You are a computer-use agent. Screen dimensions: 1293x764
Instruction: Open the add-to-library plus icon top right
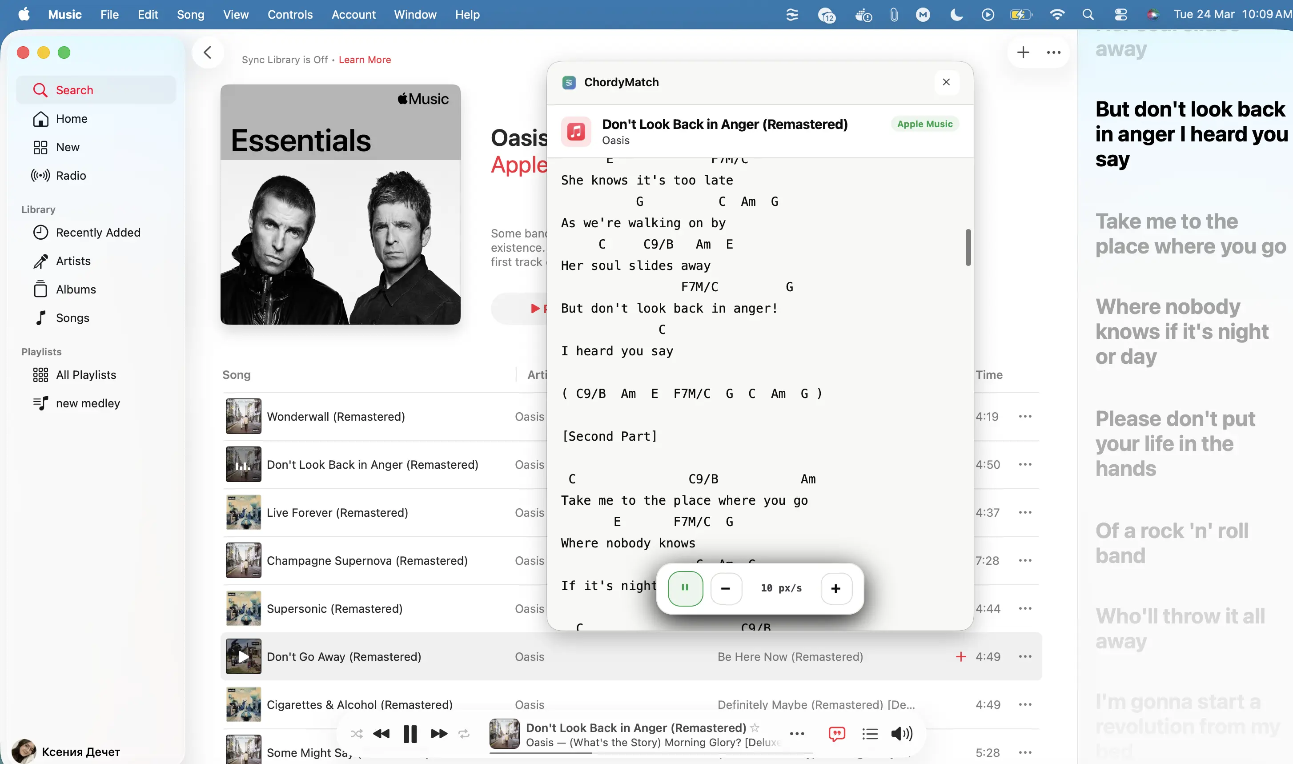tap(1023, 52)
